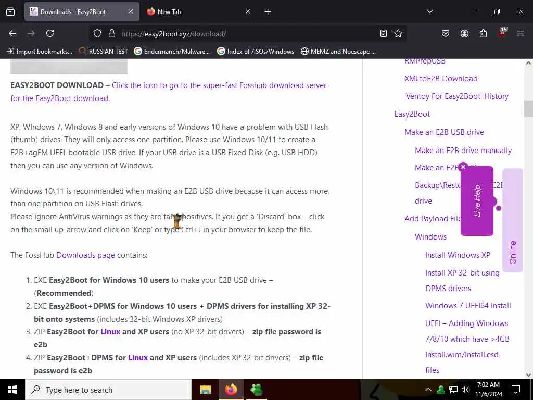Open the Windows Start menu

12,390
